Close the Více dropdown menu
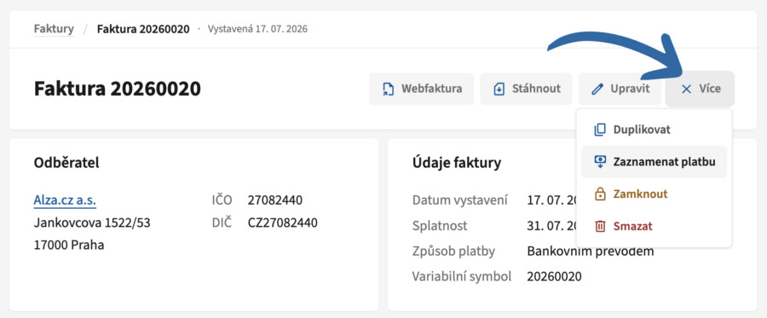 click(700, 89)
